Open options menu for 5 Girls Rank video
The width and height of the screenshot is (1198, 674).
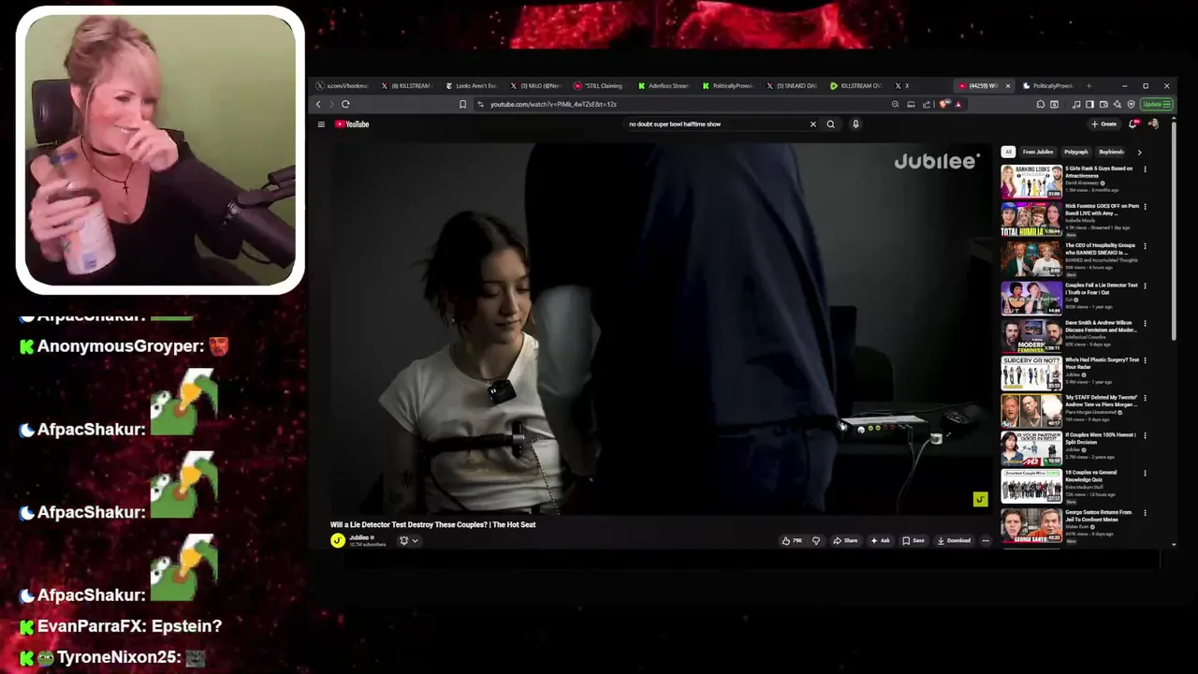pyautogui.click(x=1145, y=169)
